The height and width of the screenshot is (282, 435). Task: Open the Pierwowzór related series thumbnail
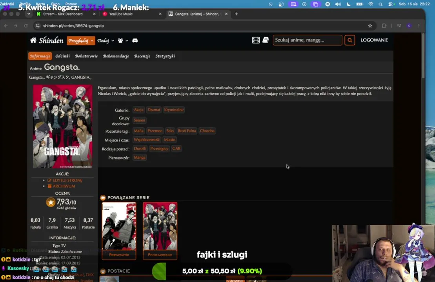119,231
